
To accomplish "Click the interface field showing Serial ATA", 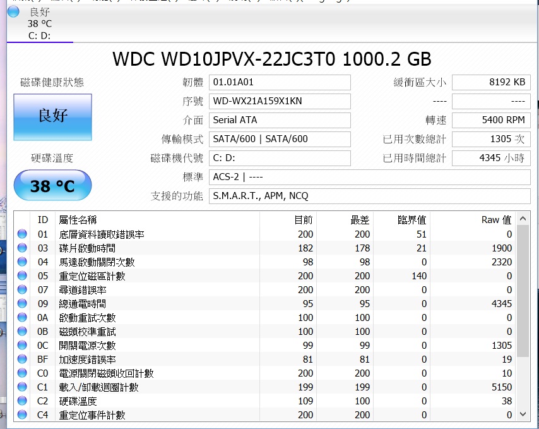I will click(x=280, y=120).
